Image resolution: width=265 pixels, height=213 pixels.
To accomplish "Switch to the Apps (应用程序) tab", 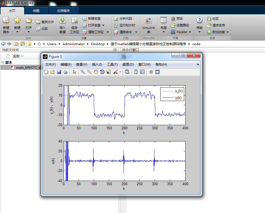I will 63,11.
